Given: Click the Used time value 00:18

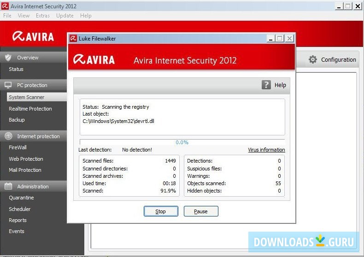Looking at the screenshot, I should [169, 183].
